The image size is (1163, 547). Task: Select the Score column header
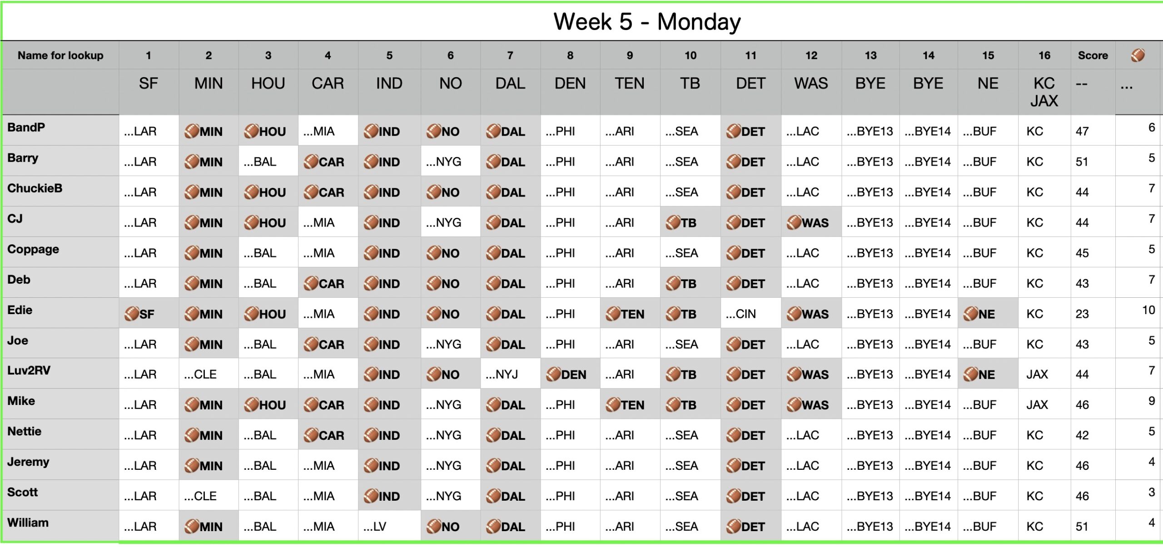point(1093,55)
